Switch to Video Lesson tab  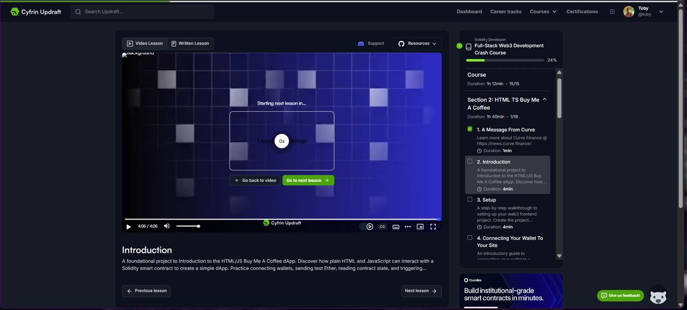(x=145, y=43)
